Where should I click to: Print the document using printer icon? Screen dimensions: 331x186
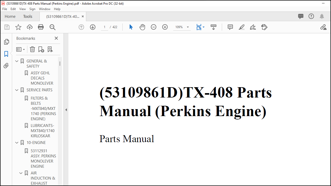coord(41,27)
